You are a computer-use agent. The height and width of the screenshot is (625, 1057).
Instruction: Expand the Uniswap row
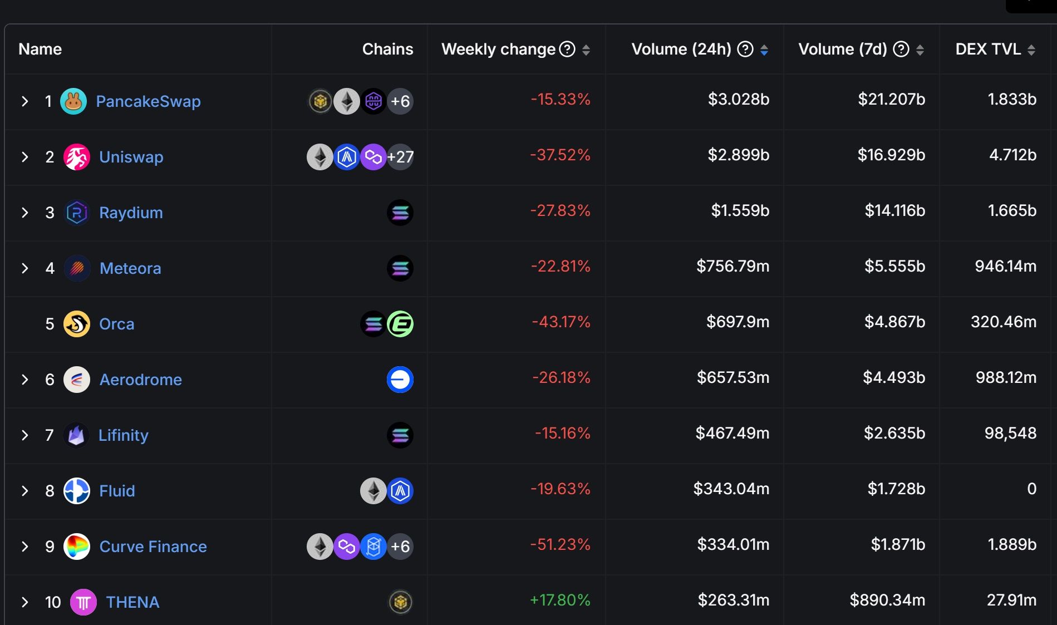24,157
